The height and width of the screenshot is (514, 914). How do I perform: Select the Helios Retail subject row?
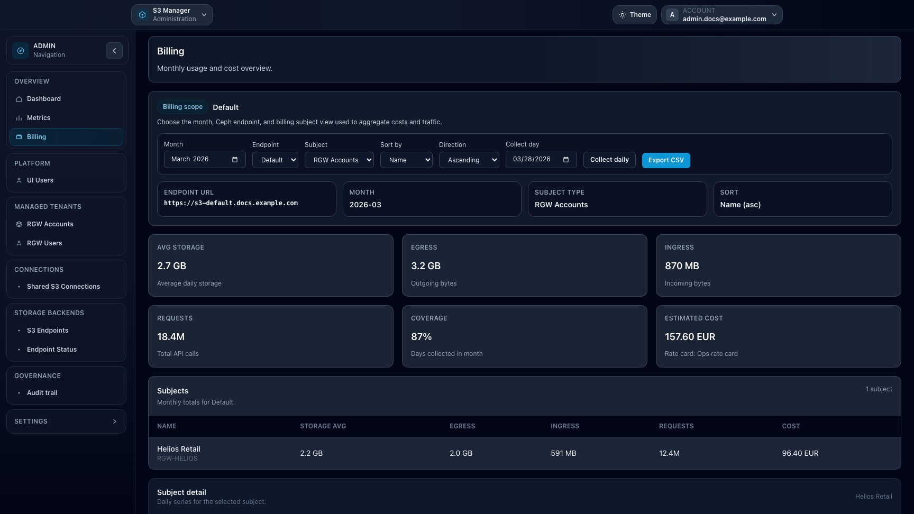tap(370, 453)
